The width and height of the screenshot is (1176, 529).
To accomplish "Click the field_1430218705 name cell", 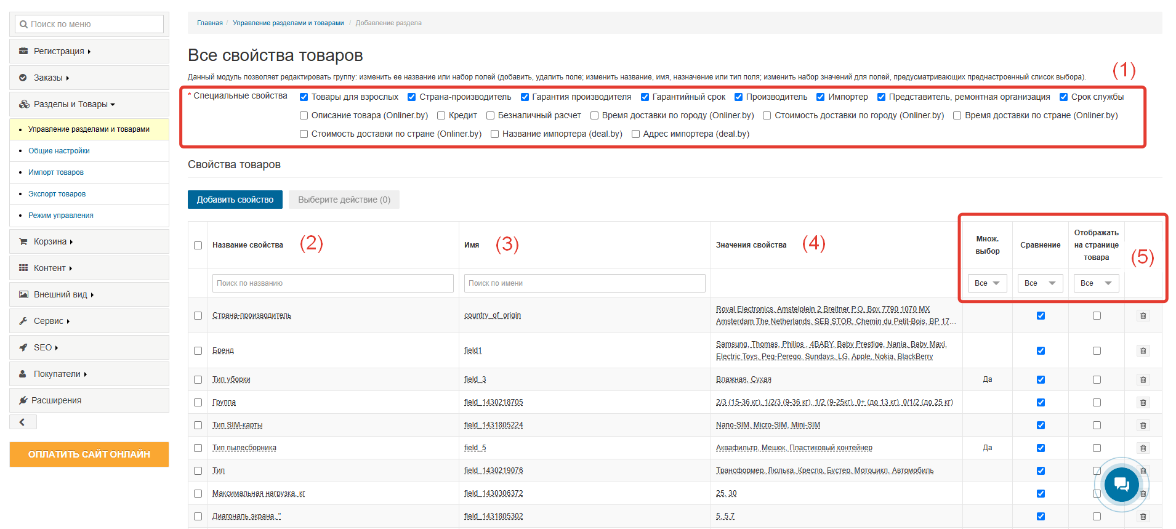I will (494, 402).
